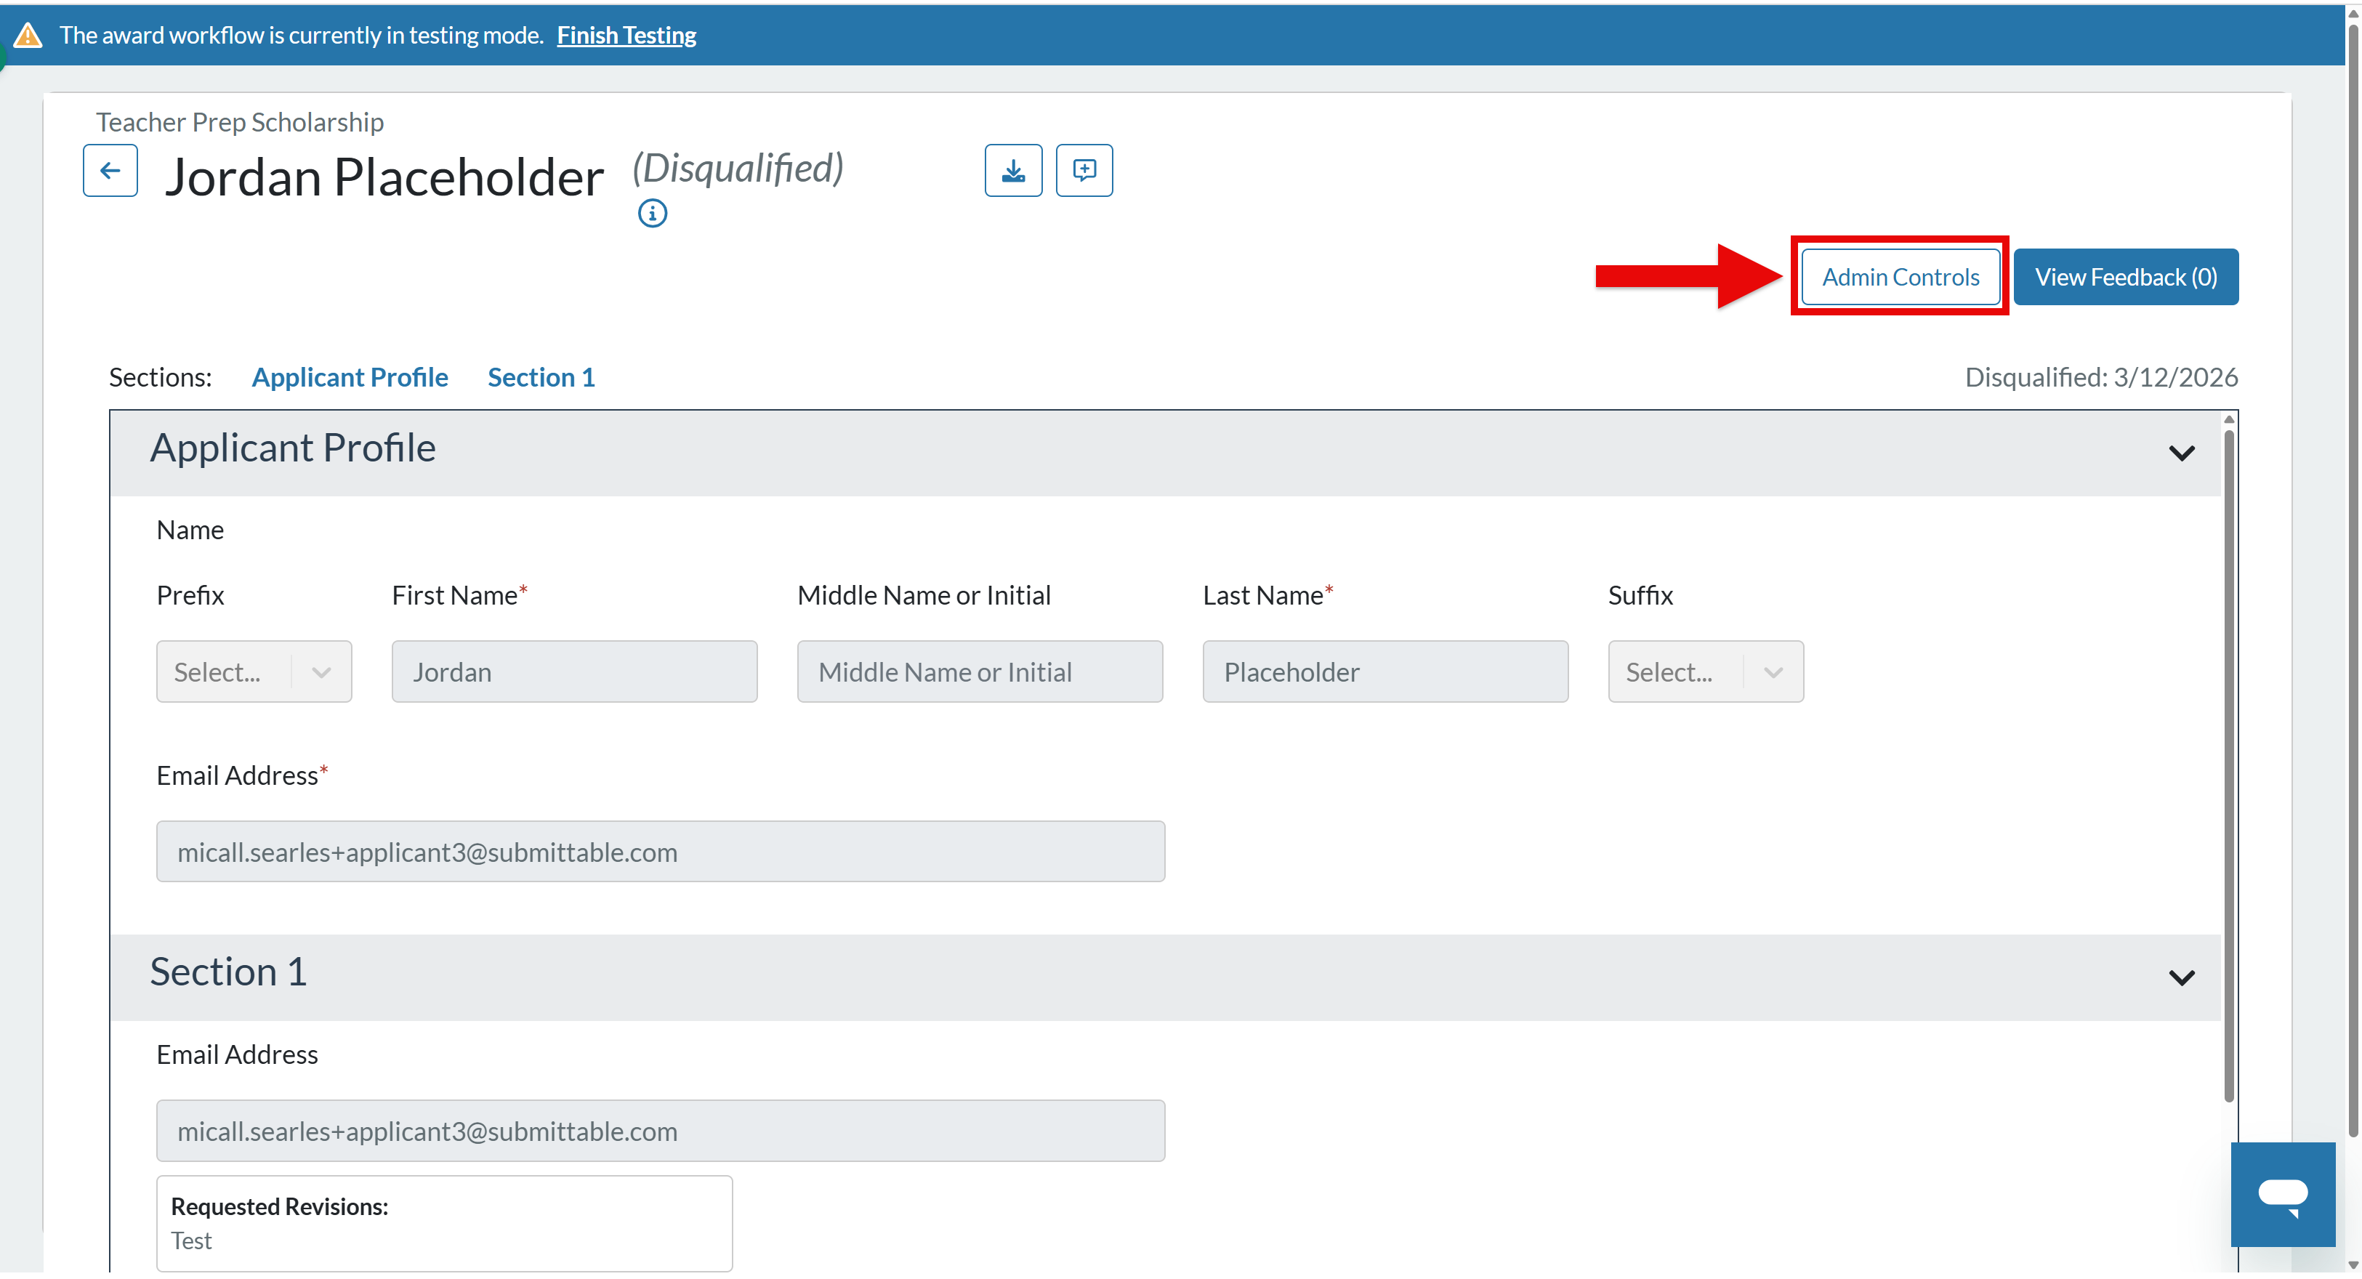
Task: Jump to Section 1 tab link
Action: click(541, 378)
